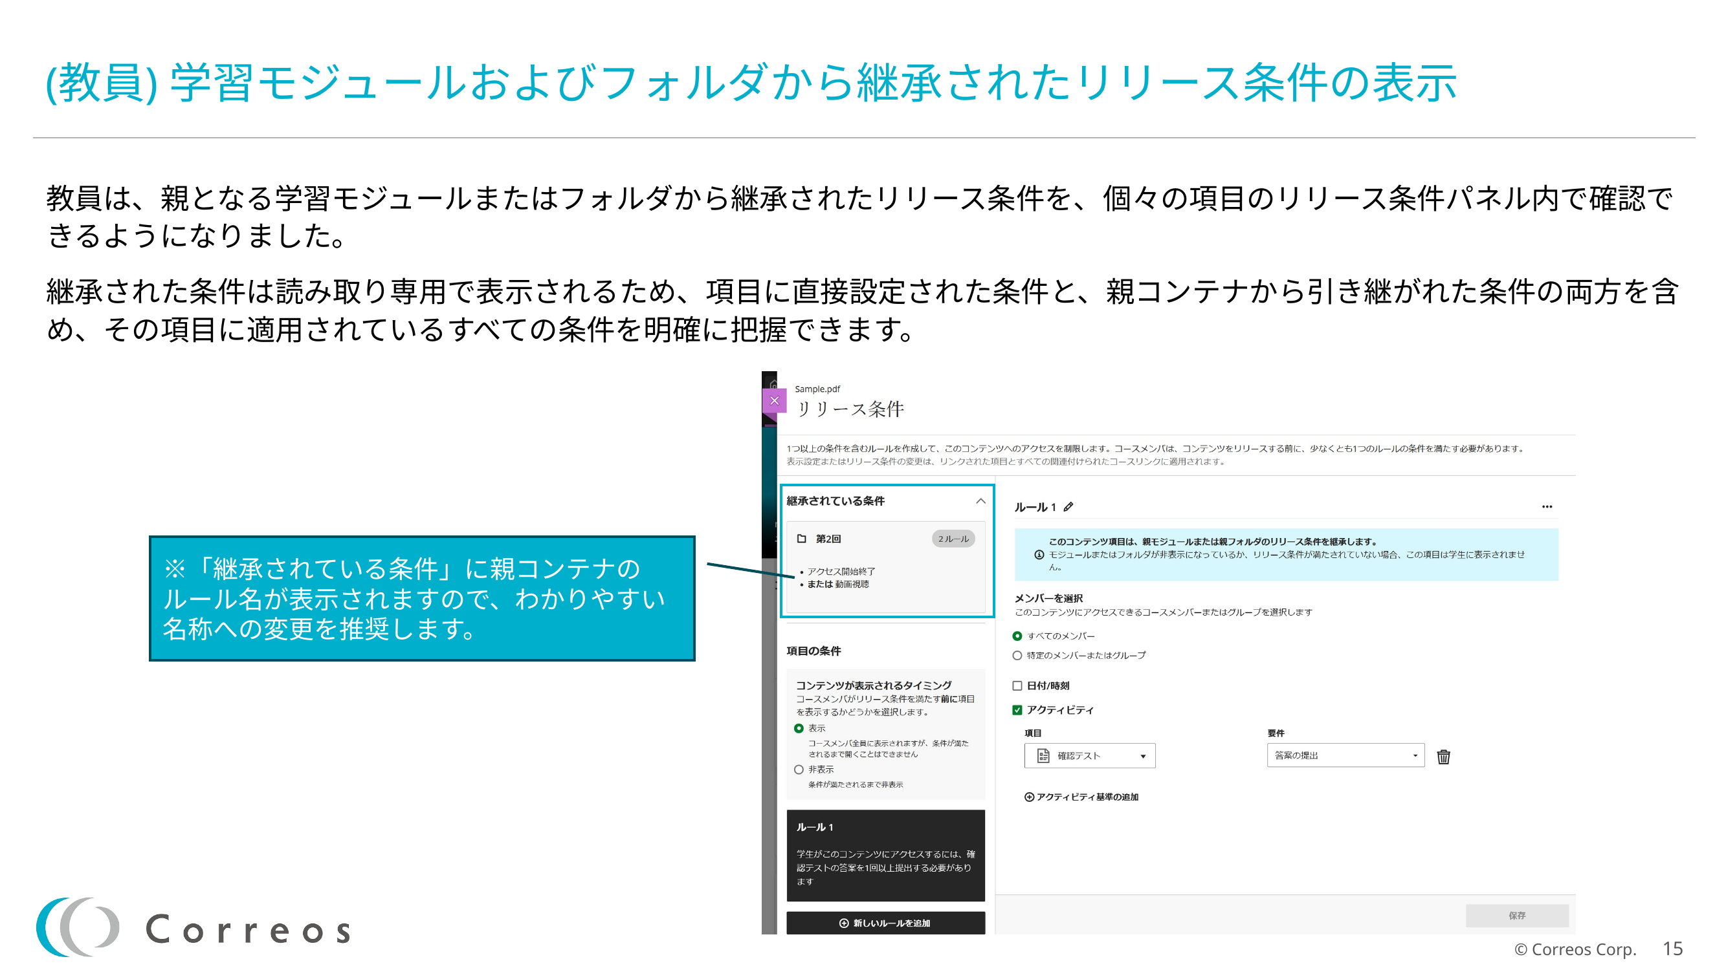The height and width of the screenshot is (970, 1726).
Task: Select 特定のメンバーまたはグループ radio button
Action: pos(1017,655)
